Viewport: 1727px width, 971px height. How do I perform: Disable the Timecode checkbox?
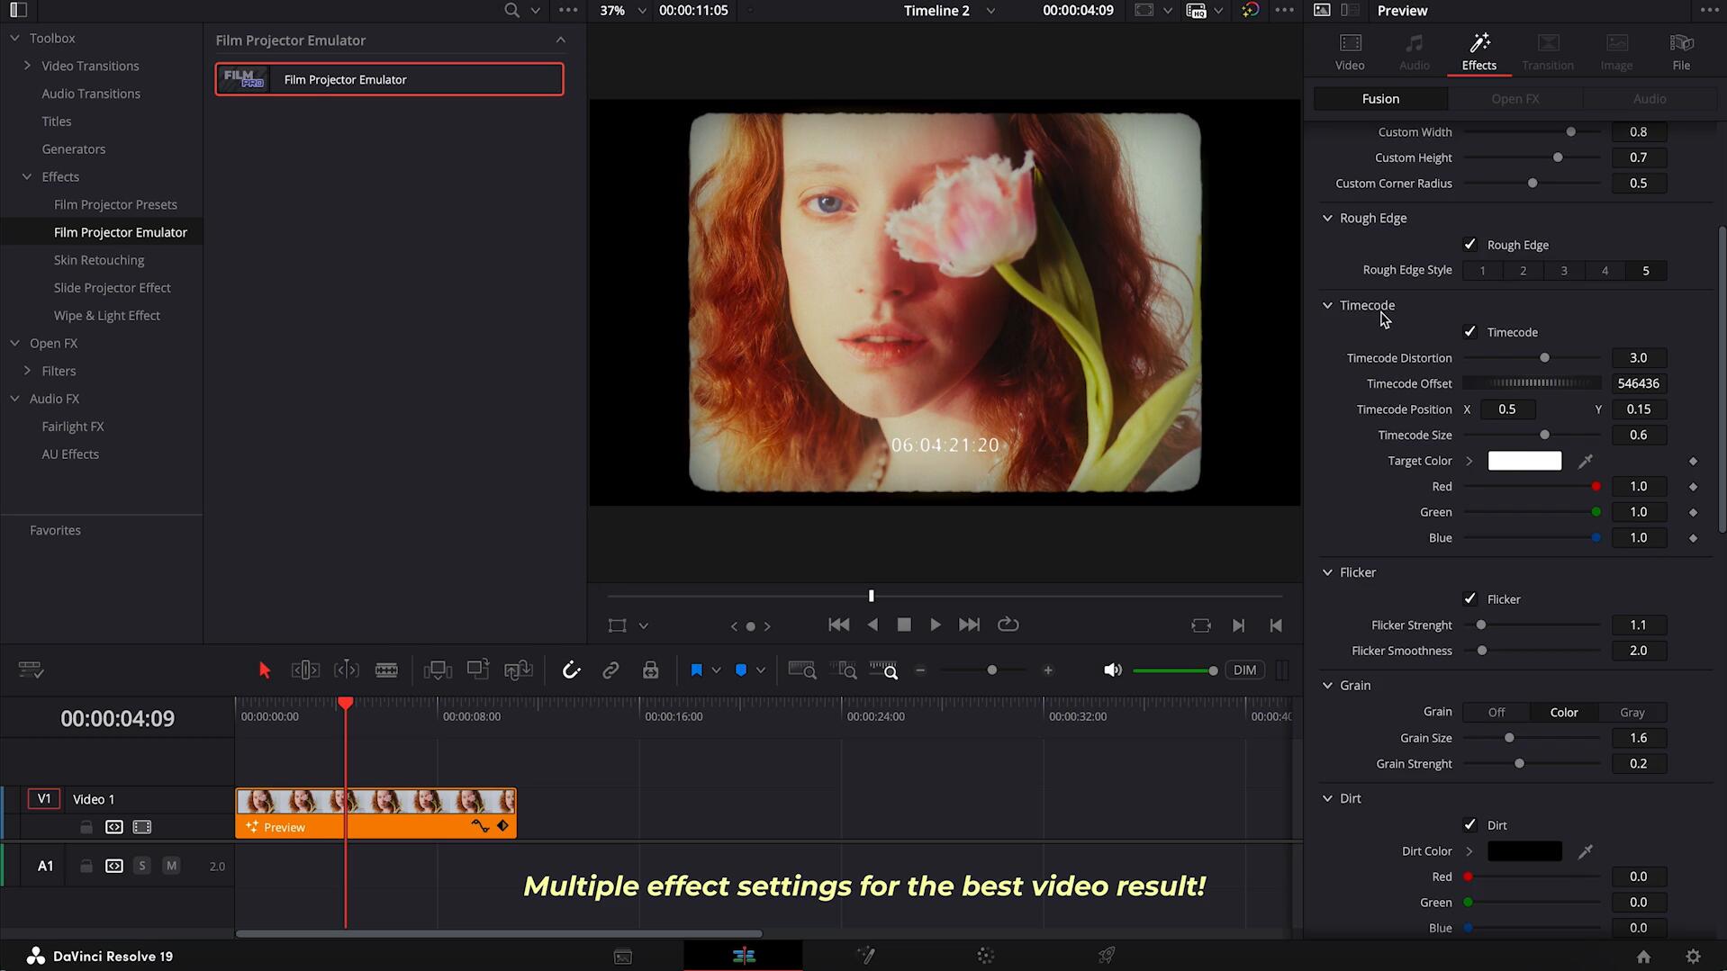click(x=1469, y=332)
